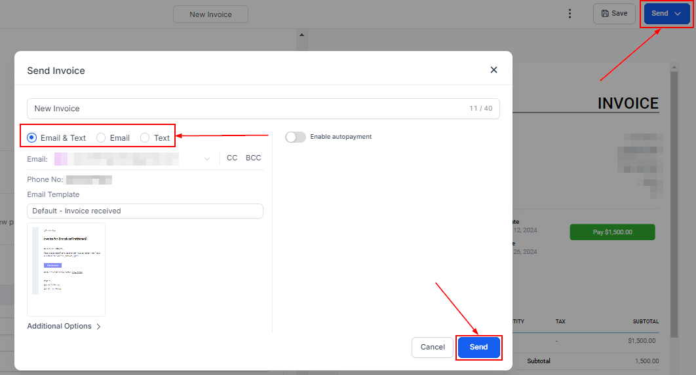
Task: Click the Phone No value
Action: pyautogui.click(x=89, y=179)
